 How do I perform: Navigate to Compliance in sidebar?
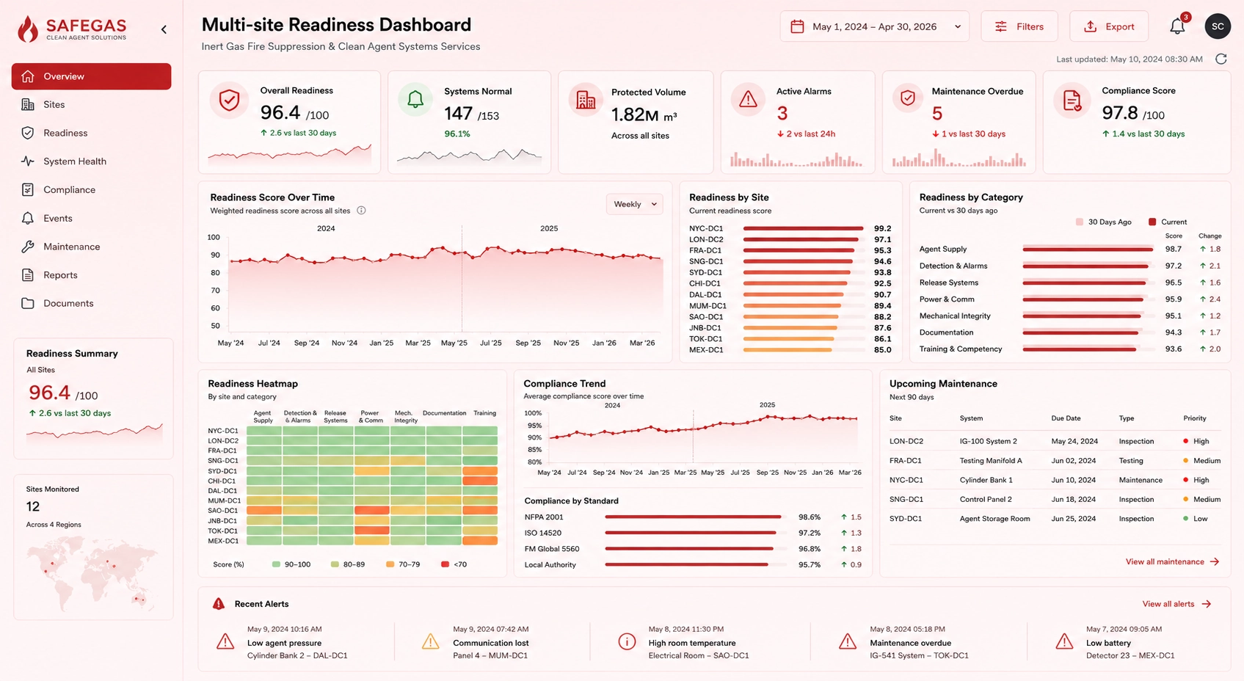[x=69, y=190]
